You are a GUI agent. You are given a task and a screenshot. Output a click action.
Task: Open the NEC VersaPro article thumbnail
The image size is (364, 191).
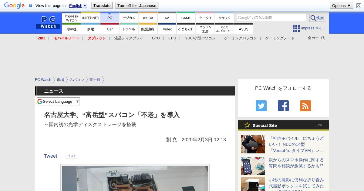(253, 144)
